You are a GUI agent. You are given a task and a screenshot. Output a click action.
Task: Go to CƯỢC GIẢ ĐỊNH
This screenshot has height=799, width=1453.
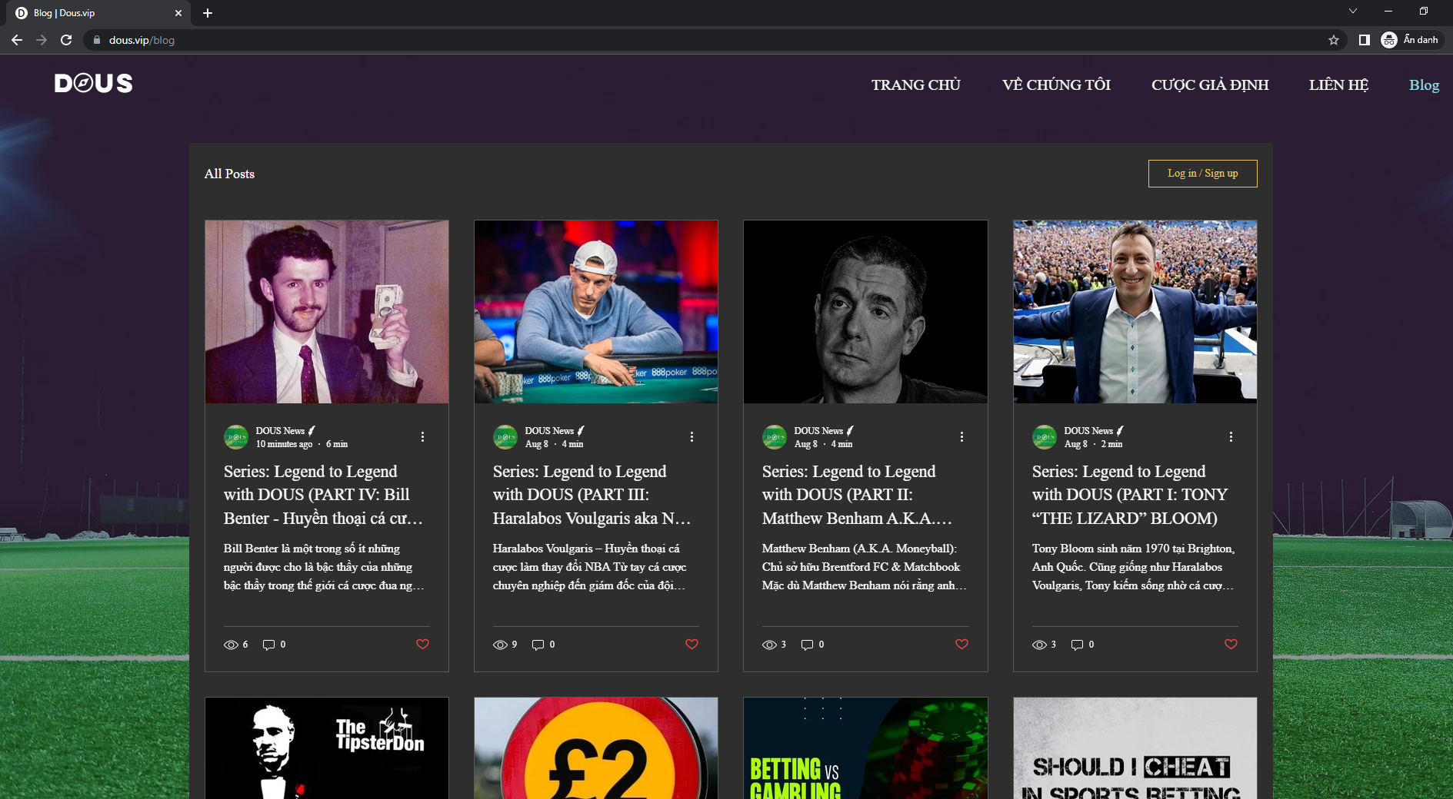pyautogui.click(x=1210, y=85)
